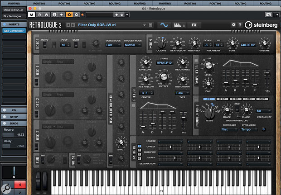
Task: Open the Trigger Mode 'Normal' dropdown
Action: pyautogui.click(x=133, y=45)
